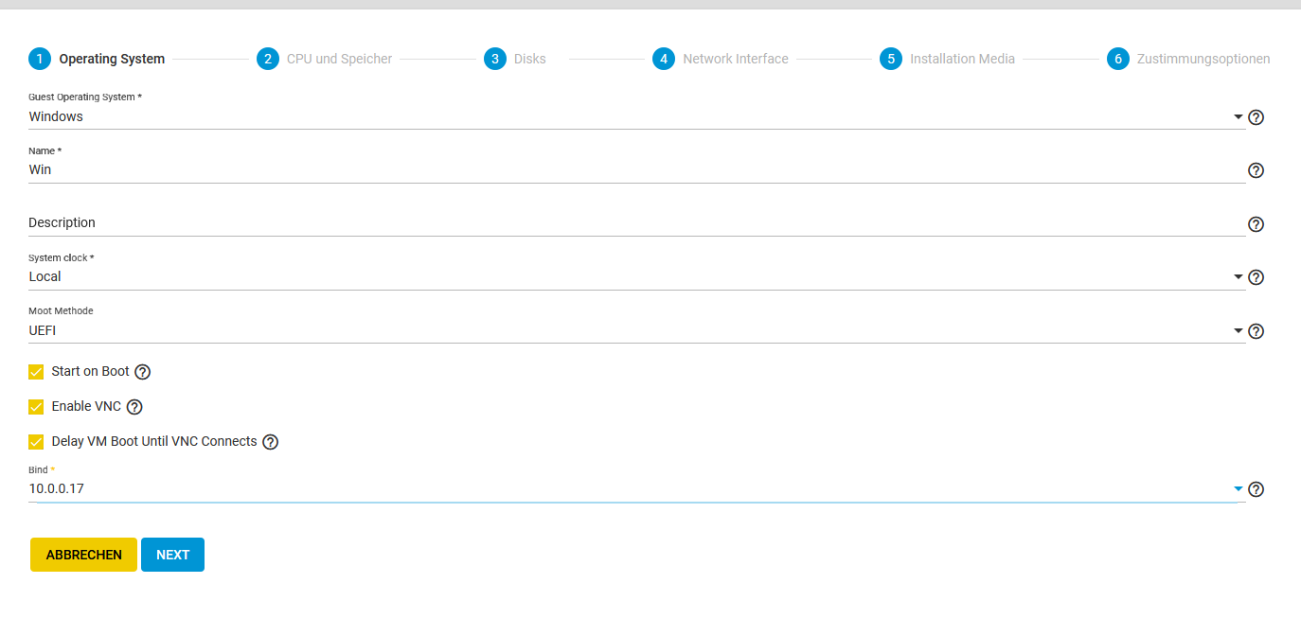Open help icon for Boot Methode UEFI
Viewport: 1301px width, 619px height.
(x=1256, y=331)
